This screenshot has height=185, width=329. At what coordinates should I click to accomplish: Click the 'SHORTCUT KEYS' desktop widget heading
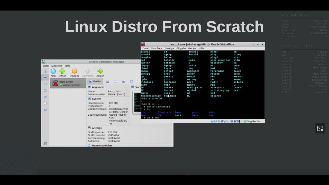tap(297, 46)
